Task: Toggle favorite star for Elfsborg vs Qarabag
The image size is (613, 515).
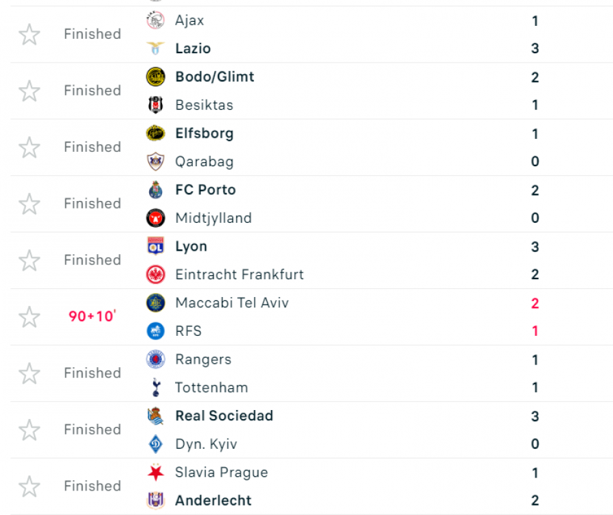Action: (x=29, y=147)
